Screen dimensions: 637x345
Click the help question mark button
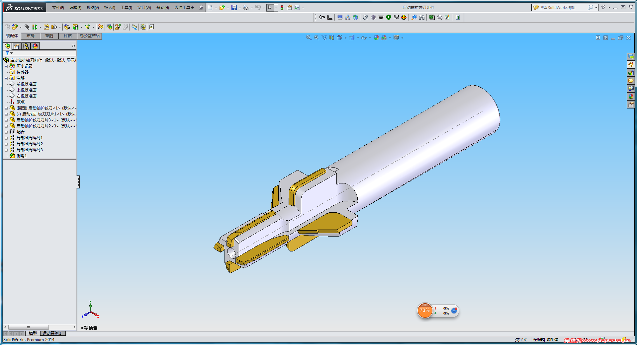603,7
